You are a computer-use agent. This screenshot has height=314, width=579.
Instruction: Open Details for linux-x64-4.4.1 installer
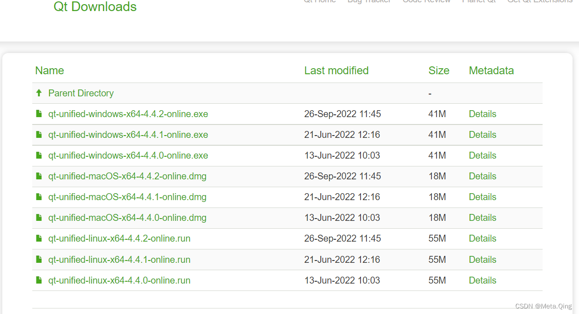(483, 260)
